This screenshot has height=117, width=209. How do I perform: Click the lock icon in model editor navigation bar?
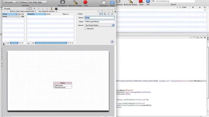coord(115,11)
